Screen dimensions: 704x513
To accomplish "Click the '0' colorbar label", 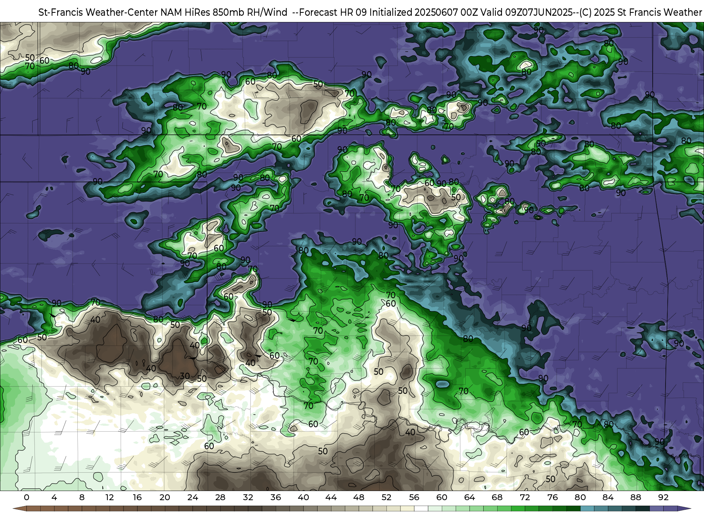I will 26,497.
